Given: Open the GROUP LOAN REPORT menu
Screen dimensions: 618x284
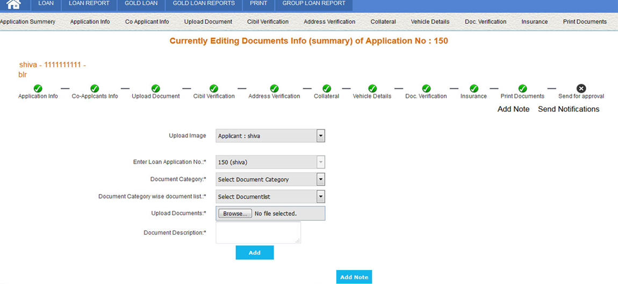Looking at the screenshot, I should point(314,4).
